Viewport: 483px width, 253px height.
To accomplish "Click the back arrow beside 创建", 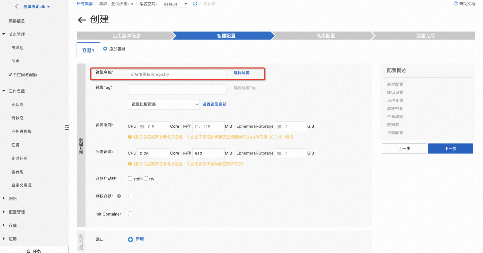I will click(82, 20).
